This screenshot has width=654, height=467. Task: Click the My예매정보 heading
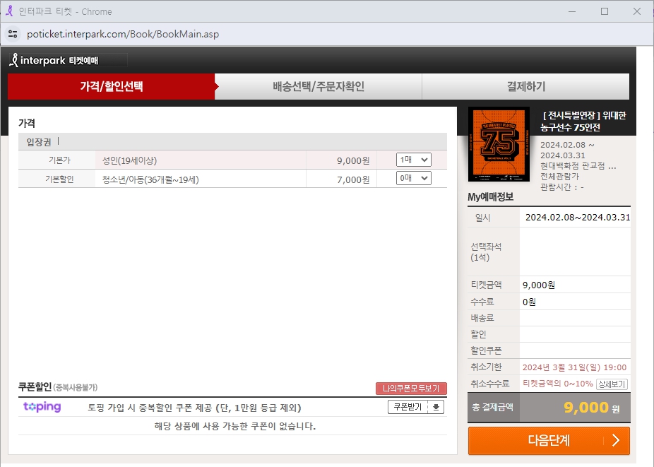point(490,197)
